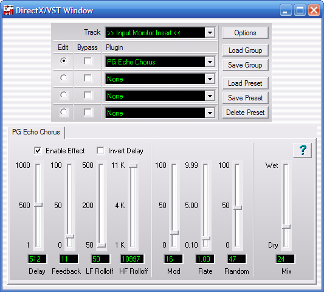The image size is (324, 292).
Task: Toggle Bypass checkbox in the second plugin row
Action: point(88,78)
